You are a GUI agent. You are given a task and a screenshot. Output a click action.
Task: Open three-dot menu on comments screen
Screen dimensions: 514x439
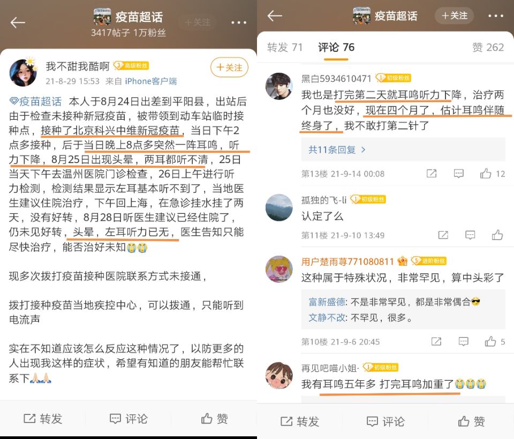(496, 16)
